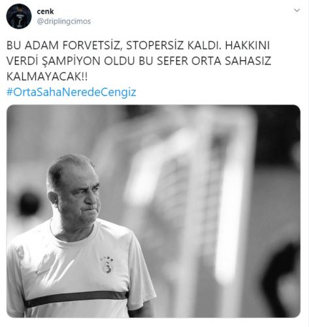The height and width of the screenshot is (327, 309).
Task: Click the display name "cenk"
Action: click(x=45, y=11)
